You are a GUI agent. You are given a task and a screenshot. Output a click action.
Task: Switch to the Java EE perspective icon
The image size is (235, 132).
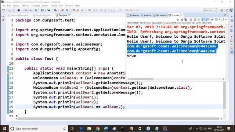pyautogui.click(x=227, y=10)
